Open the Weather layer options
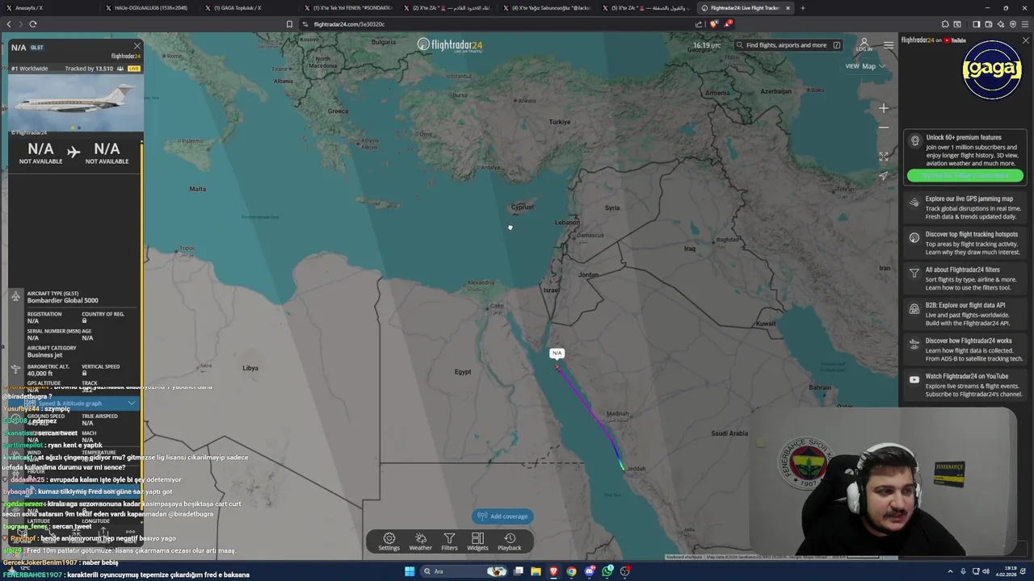Screen dimensions: 1034x581 (x=420, y=541)
